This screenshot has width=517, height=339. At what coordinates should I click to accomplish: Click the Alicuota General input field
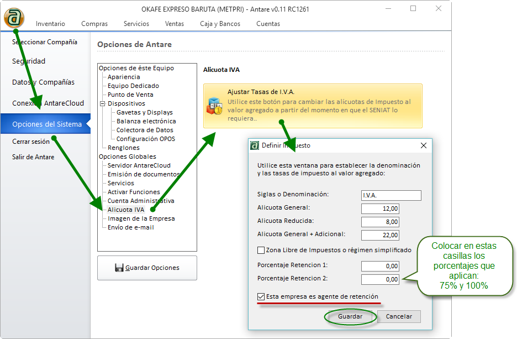[380, 208]
